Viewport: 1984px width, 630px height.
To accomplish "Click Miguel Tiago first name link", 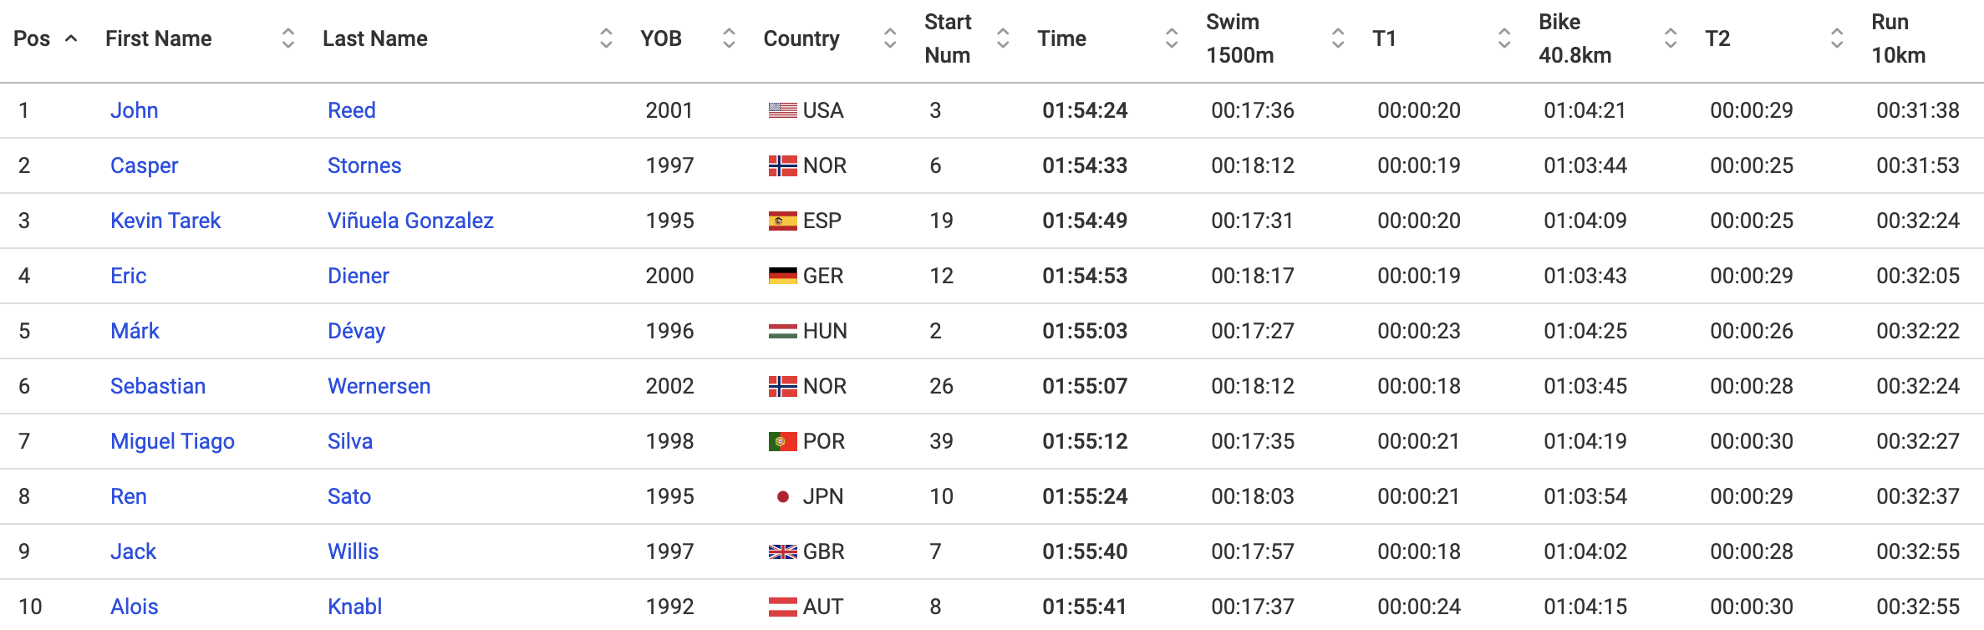I will (172, 441).
